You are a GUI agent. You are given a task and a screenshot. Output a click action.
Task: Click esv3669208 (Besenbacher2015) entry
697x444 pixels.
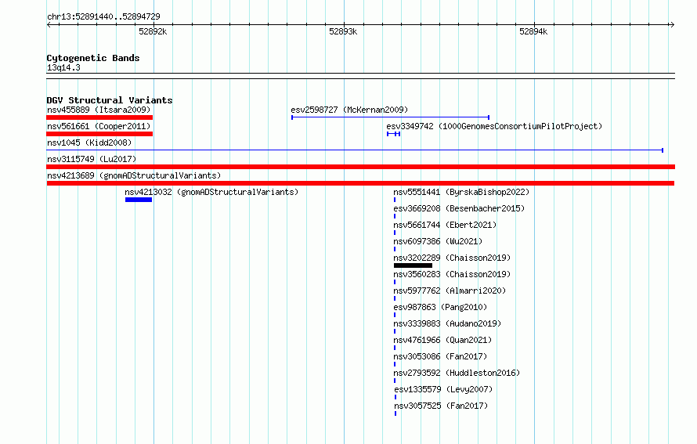(x=459, y=208)
